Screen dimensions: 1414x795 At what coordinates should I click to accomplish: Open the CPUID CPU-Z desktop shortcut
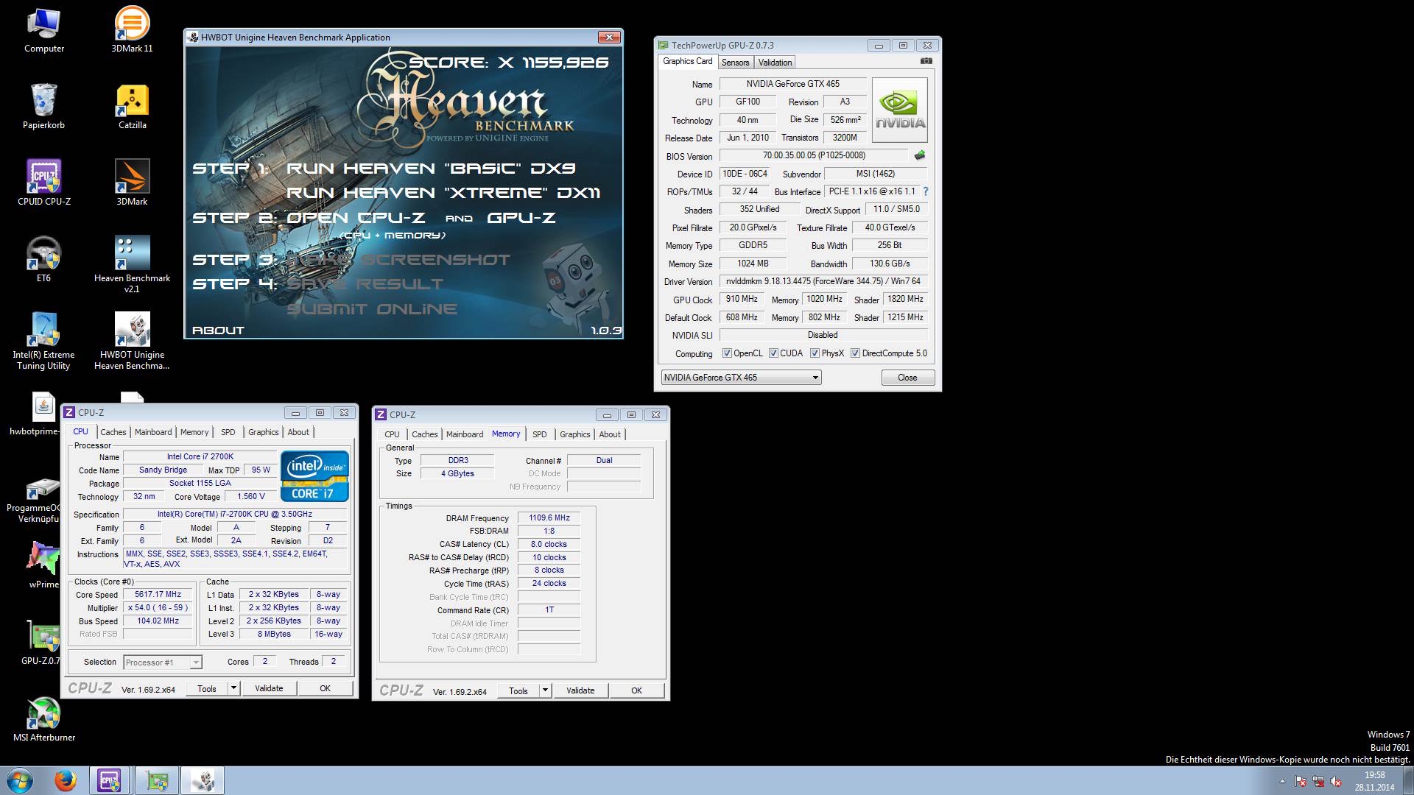coord(44,183)
